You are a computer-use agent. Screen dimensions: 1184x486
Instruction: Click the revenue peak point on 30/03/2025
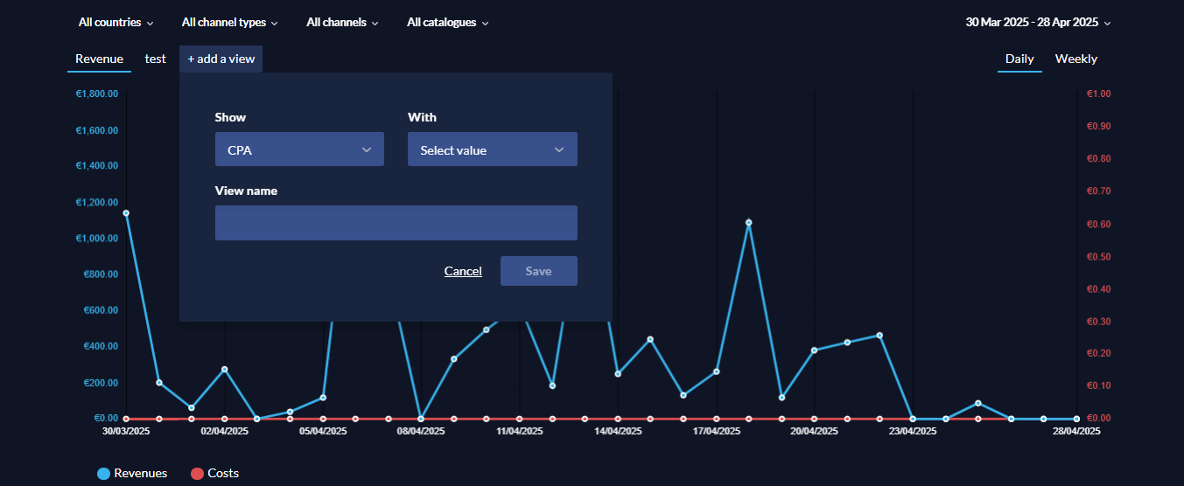[x=126, y=213]
